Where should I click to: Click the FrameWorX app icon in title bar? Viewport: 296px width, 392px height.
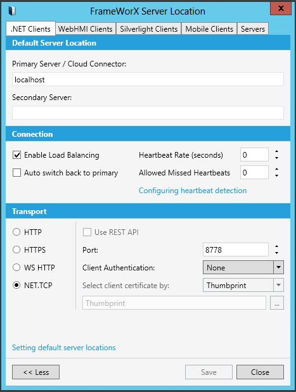[x=12, y=11]
